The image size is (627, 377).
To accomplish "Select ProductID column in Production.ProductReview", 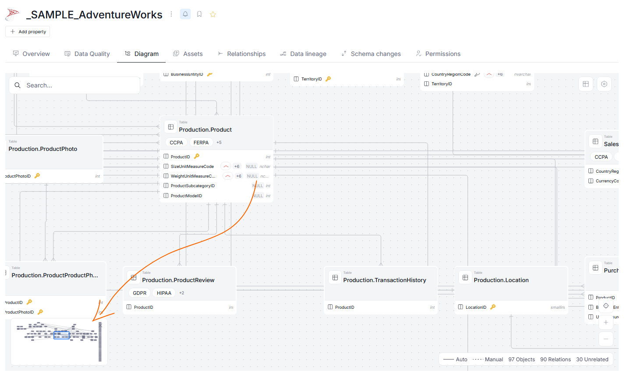I will [x=180, y=307].
